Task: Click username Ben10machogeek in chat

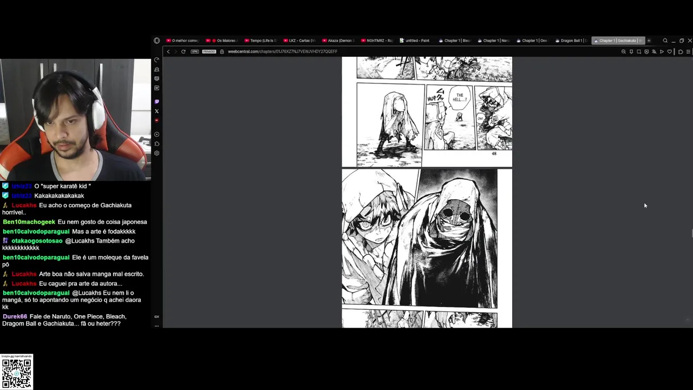Action: 29,222
